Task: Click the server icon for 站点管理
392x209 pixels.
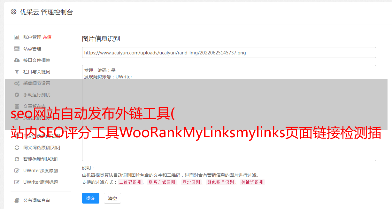Action: [17, 49]
